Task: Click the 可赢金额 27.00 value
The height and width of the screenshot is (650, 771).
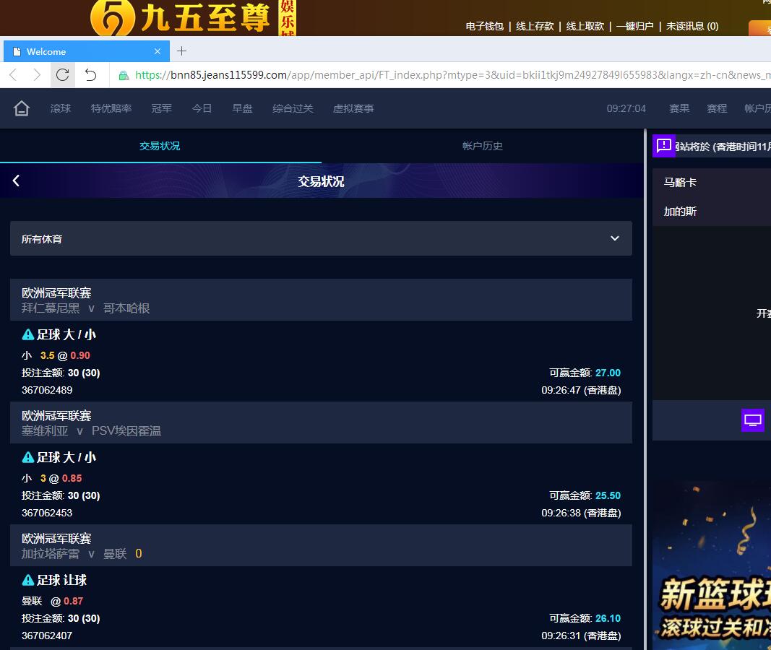Action: (x=608, y=373)
